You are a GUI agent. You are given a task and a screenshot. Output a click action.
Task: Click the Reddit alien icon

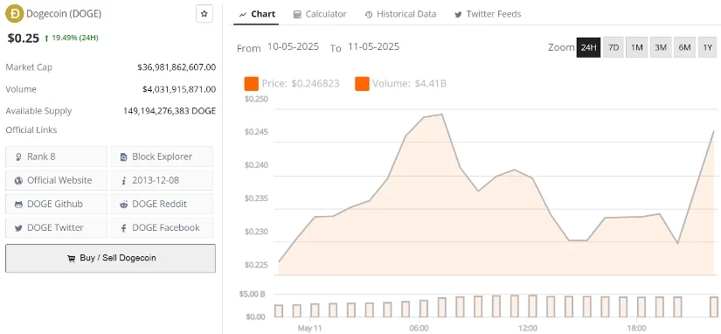click(124, 205)
